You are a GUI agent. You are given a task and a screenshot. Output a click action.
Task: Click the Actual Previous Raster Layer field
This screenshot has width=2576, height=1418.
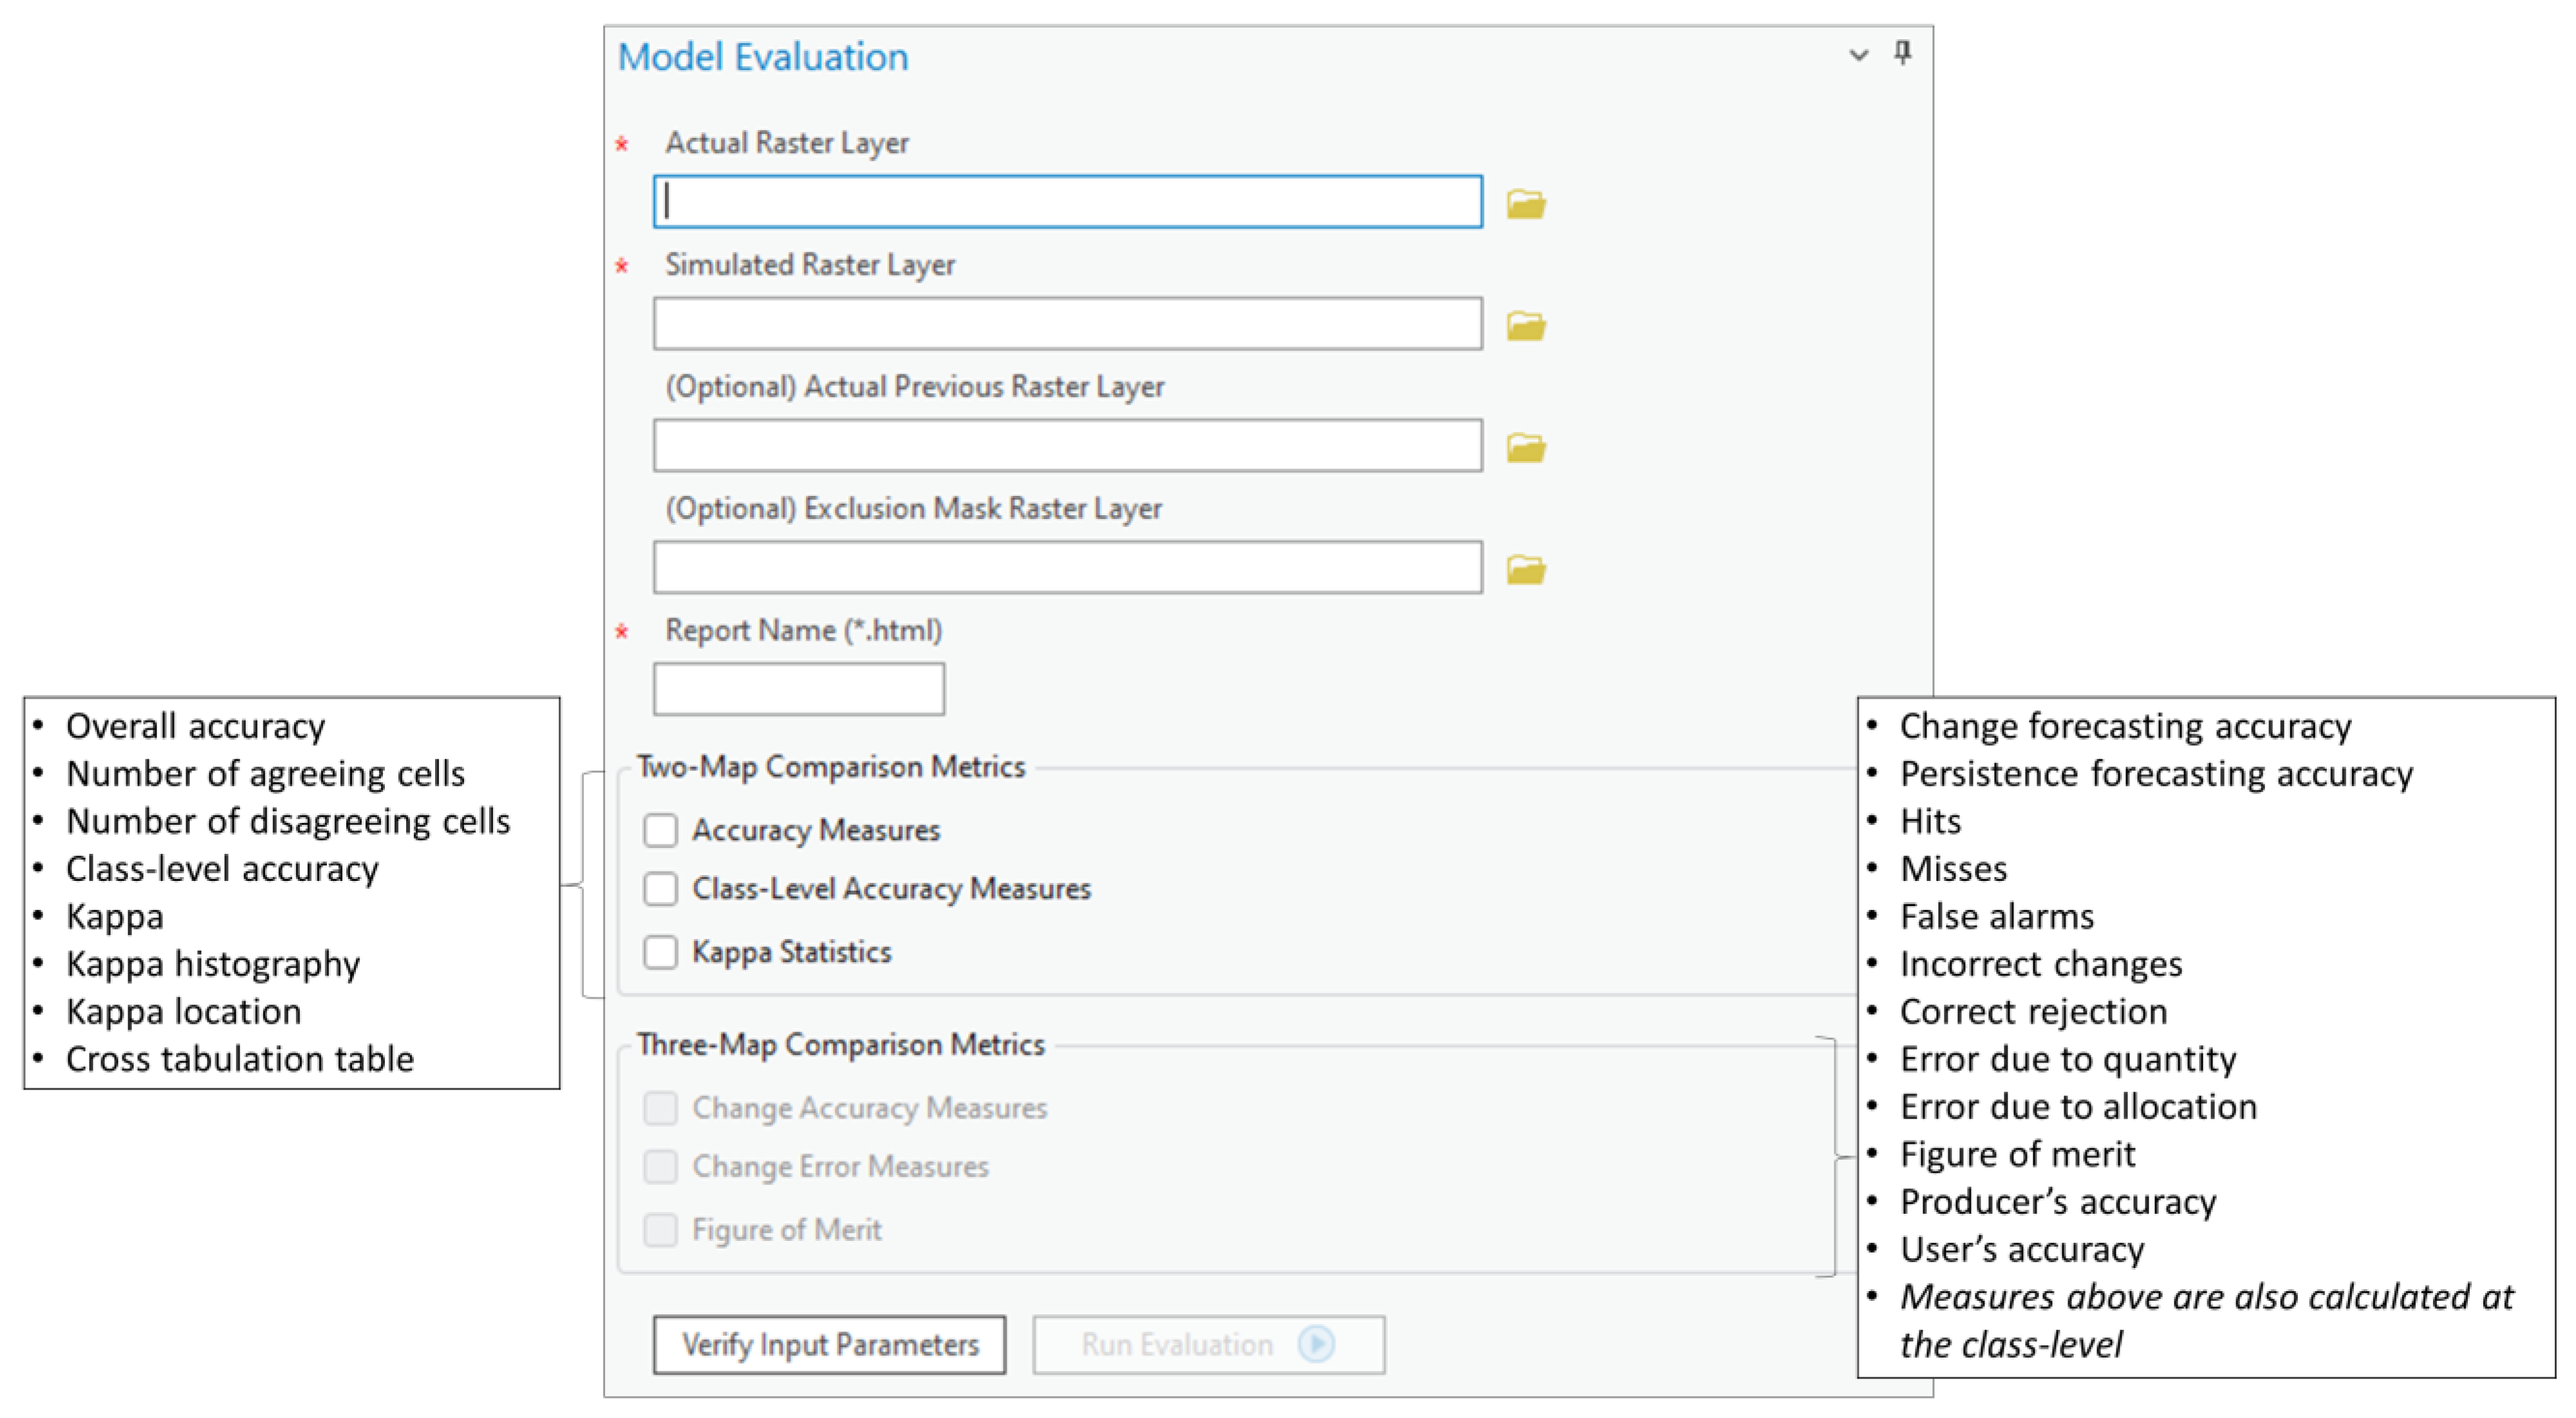pos(1067,446)
